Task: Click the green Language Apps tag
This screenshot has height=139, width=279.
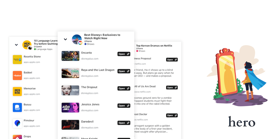Action: [43, 49]
